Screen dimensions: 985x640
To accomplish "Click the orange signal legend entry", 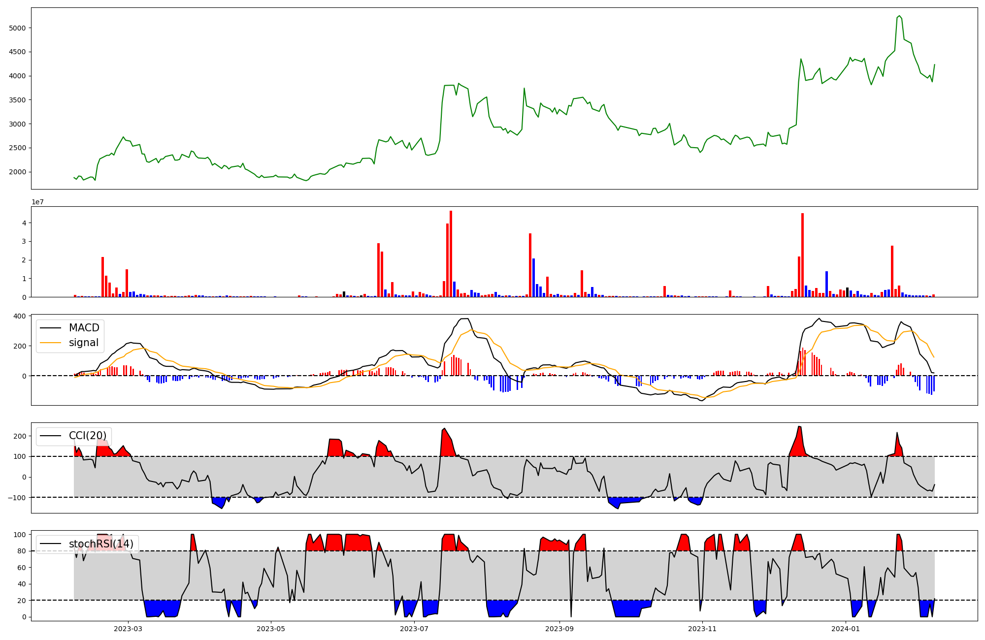I will (x=83, y=343).
